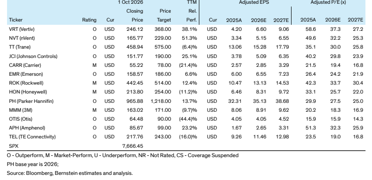Click the Ticker column header
The height and width of the screenshot is (180, 372).
(x=15, y=20)
